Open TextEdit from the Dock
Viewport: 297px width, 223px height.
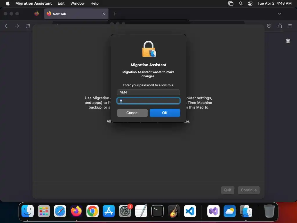(x=141, y=211)
